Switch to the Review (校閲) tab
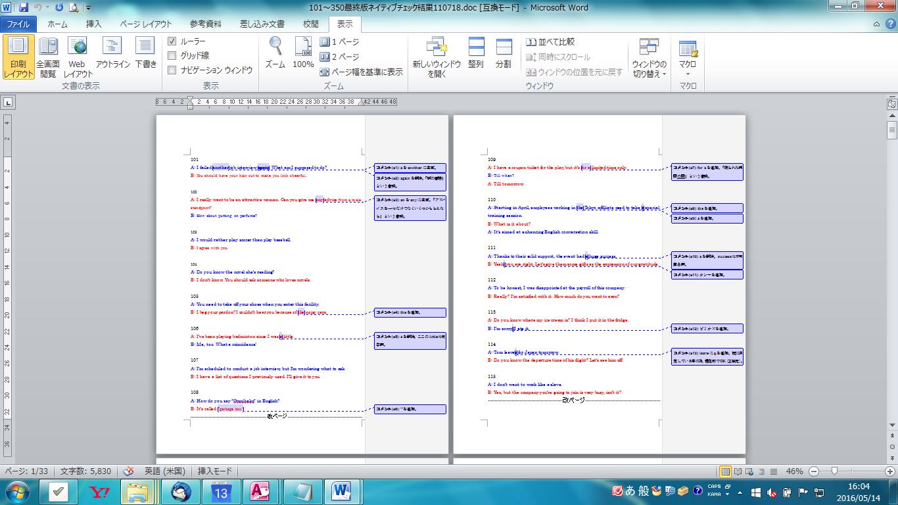898x505 pixels. [x=311, y=24]
